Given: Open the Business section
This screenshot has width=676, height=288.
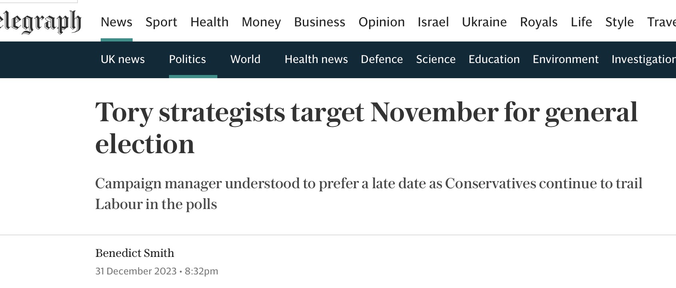Looking at the screenshot, I should [320, 22].
